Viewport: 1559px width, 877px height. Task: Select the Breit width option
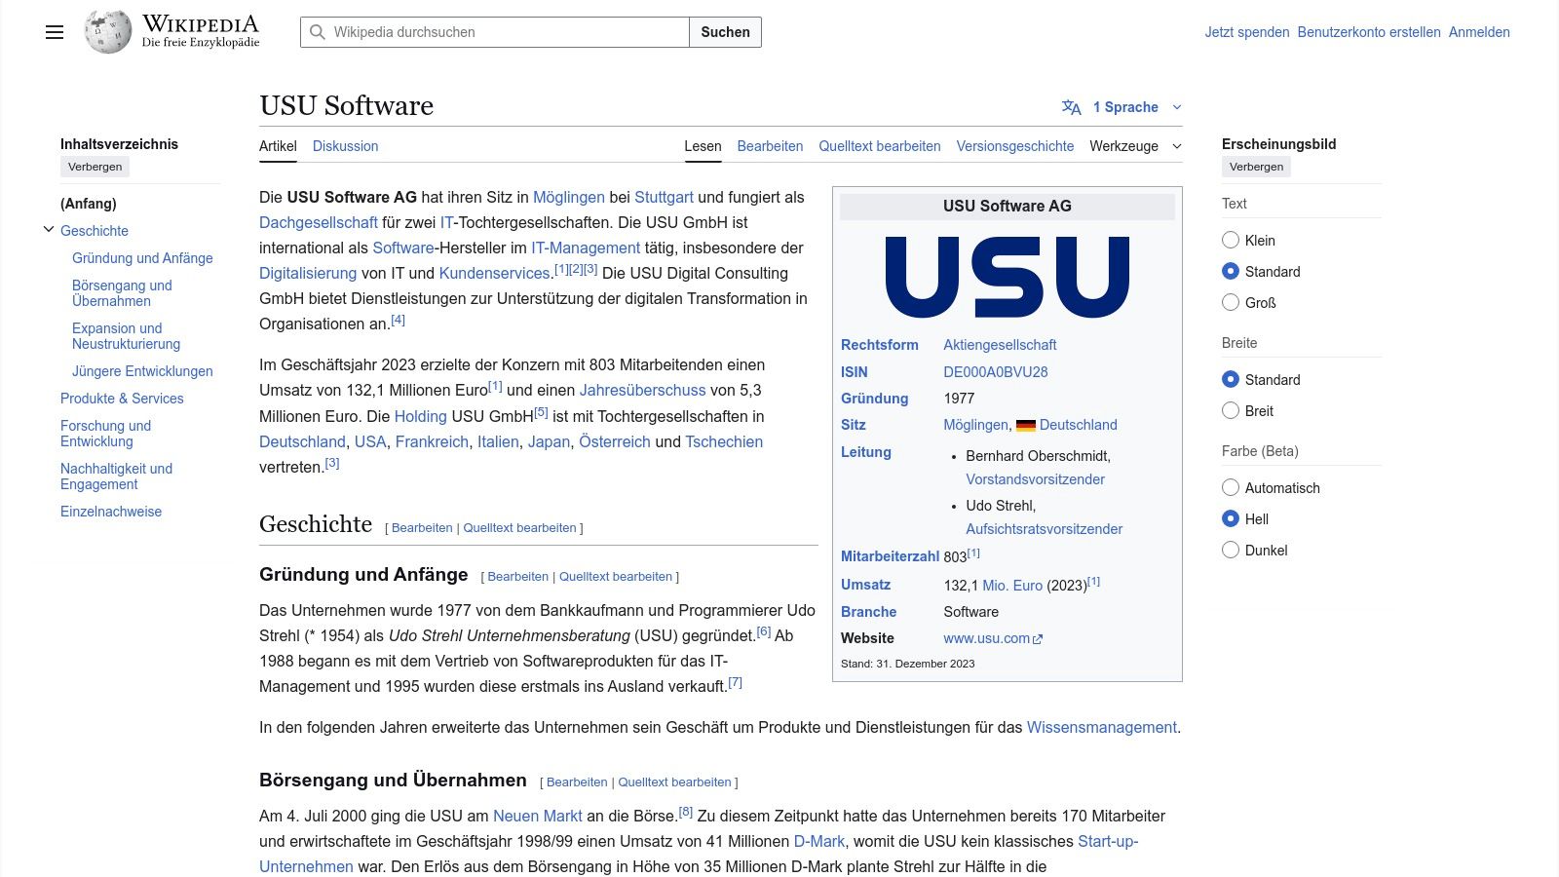[x=1231, y=410]
